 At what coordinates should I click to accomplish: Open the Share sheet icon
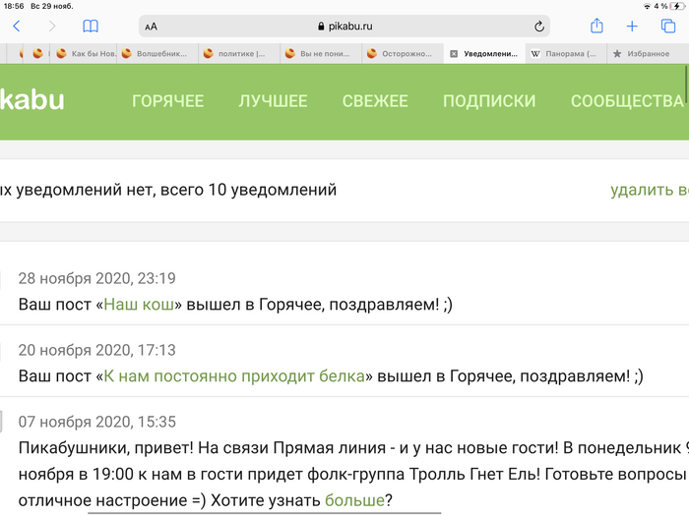coord(596,27)
